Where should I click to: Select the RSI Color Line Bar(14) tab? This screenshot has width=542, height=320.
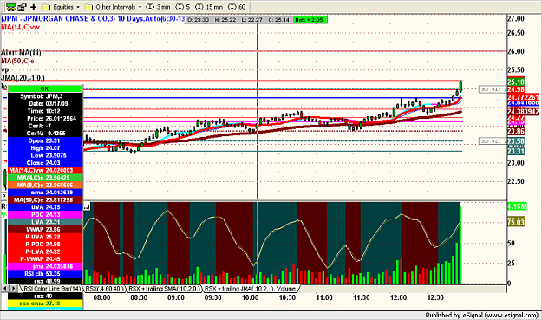point(51,288)
